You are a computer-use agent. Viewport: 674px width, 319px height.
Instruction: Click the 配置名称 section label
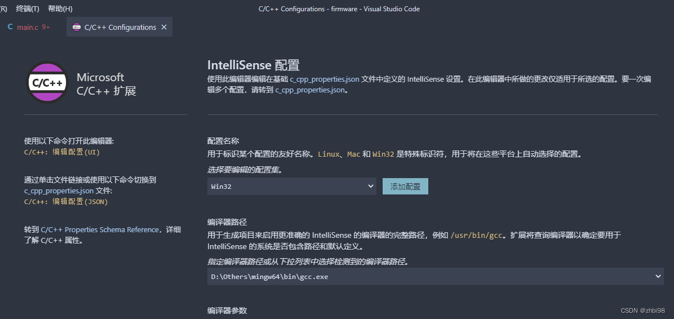click(x=223, y=141)
